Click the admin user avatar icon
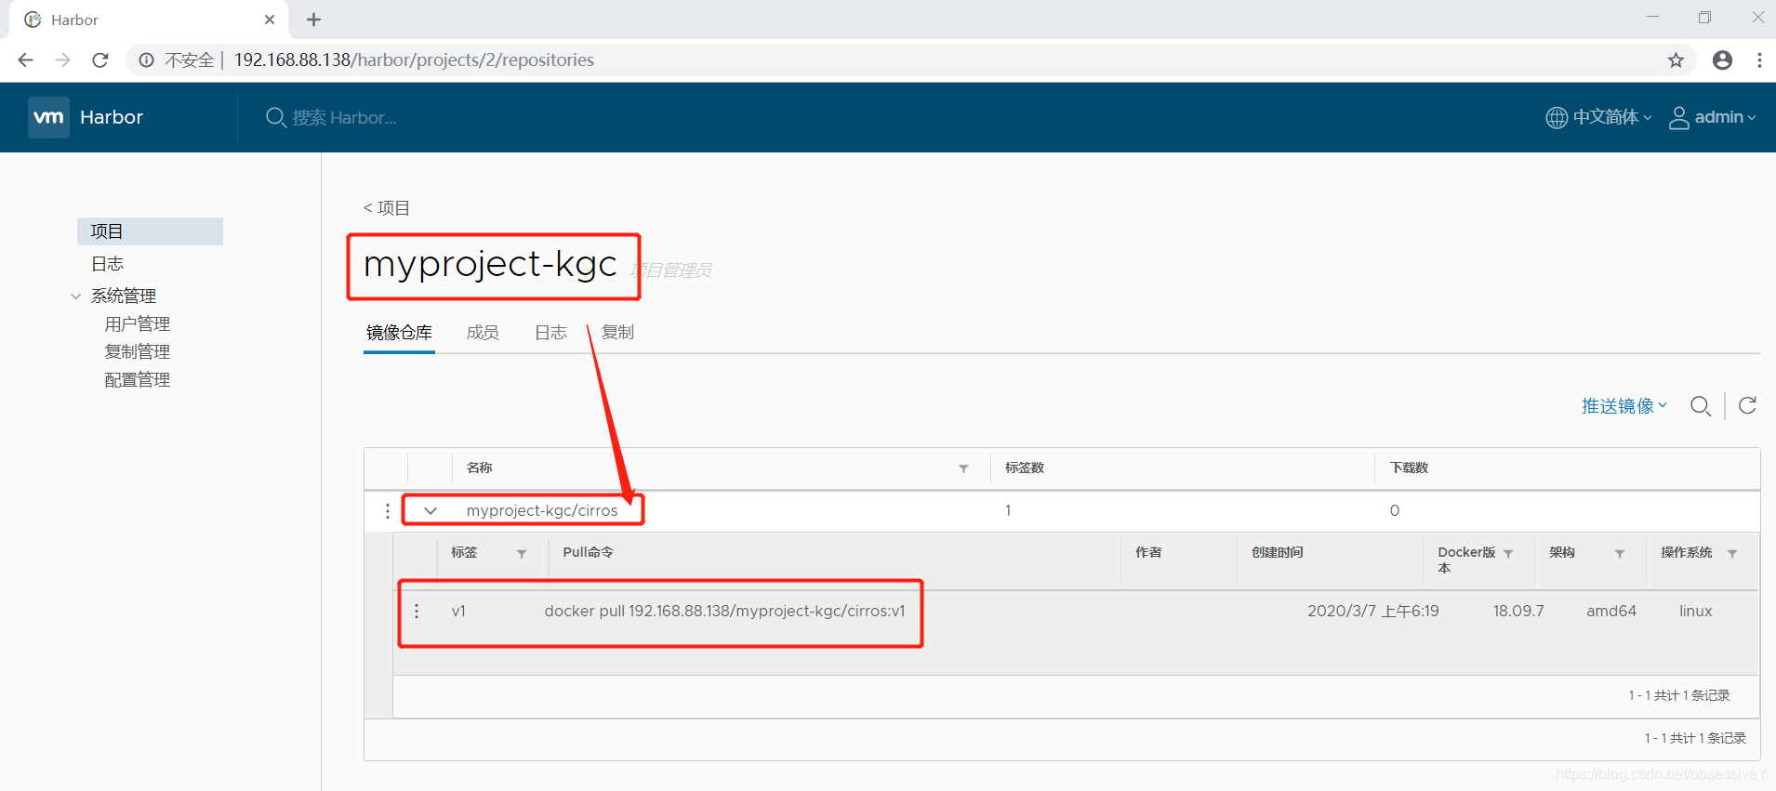Viewport: 1776px width, 791px height. (x=1679, y=117)
